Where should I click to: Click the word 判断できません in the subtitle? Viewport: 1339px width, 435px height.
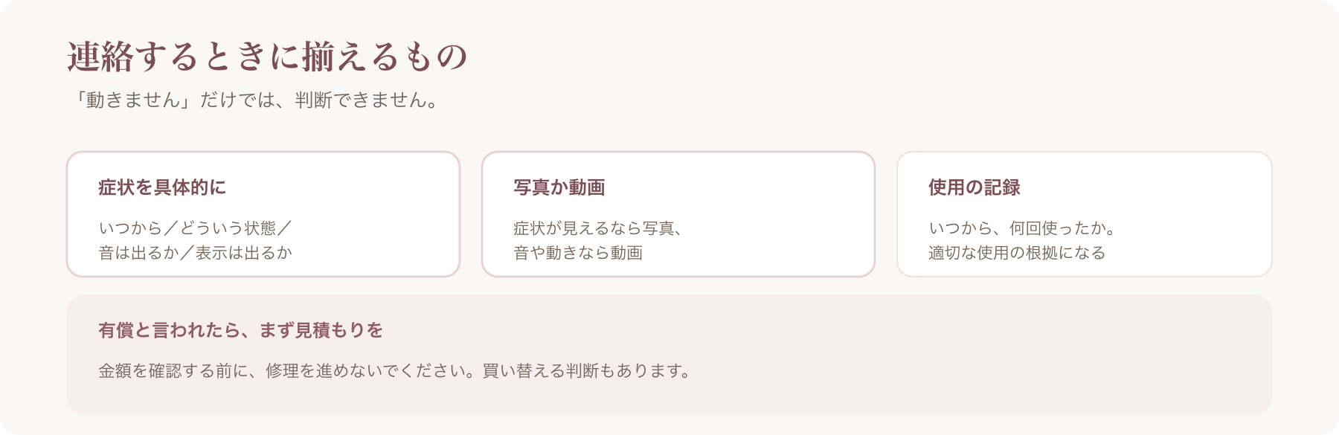coord(362,100)
